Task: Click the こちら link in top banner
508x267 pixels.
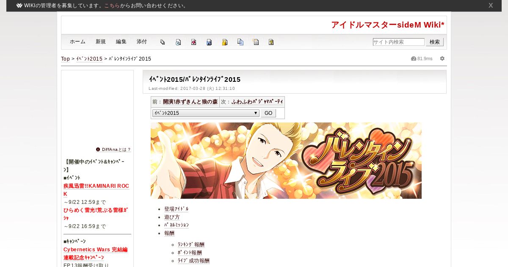Action: 112,6
